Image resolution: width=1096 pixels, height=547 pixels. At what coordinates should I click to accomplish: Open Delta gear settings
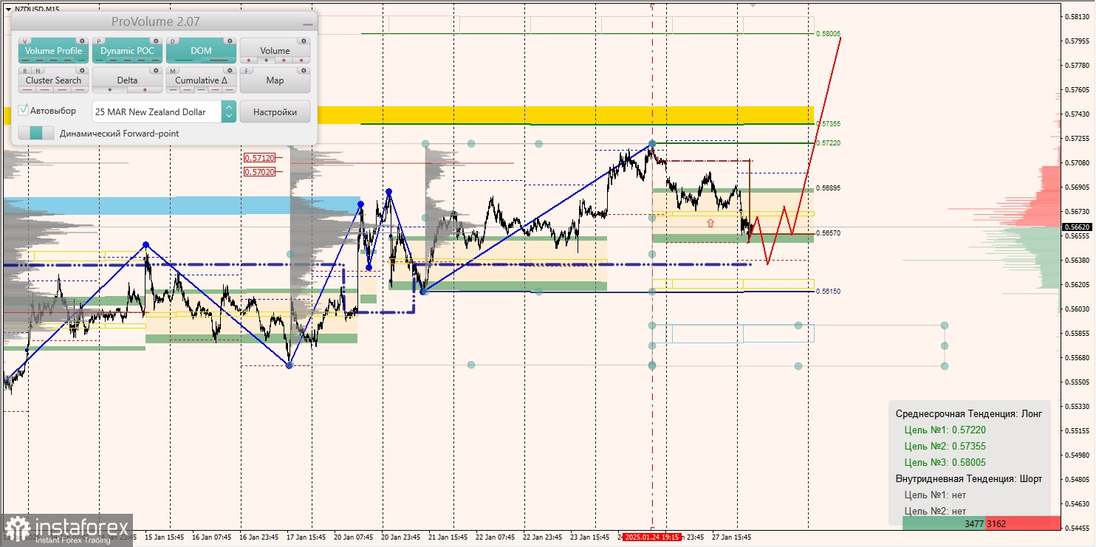click(x=156, y=70)
